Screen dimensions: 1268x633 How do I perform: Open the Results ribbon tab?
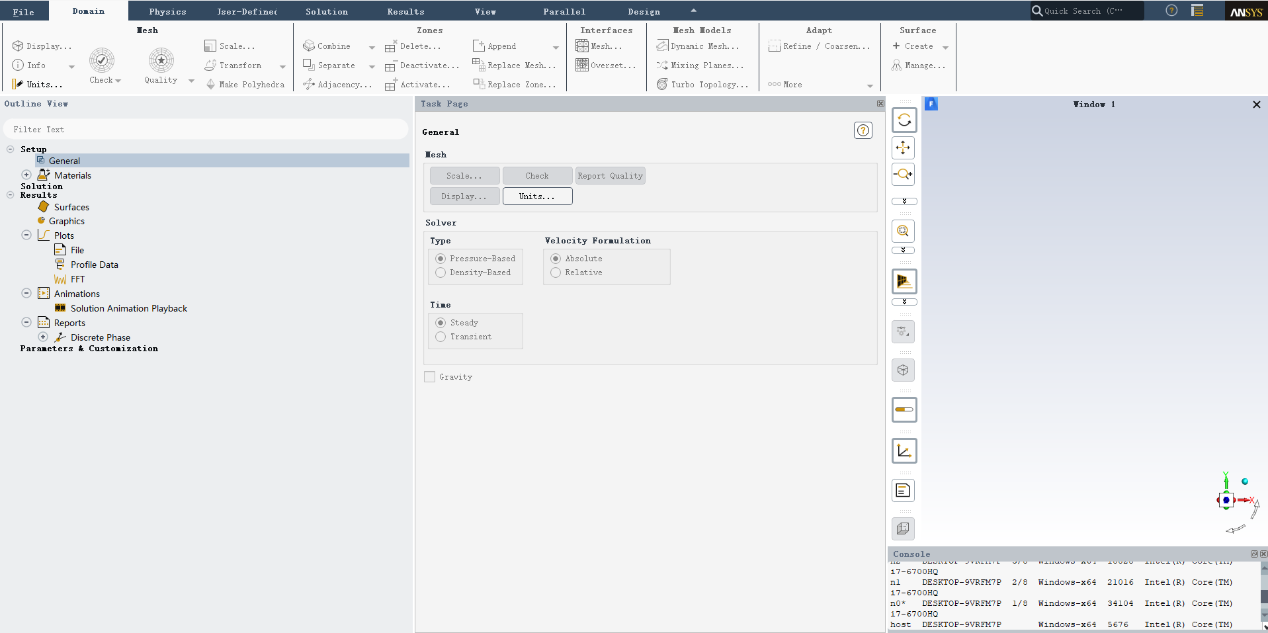405,11
